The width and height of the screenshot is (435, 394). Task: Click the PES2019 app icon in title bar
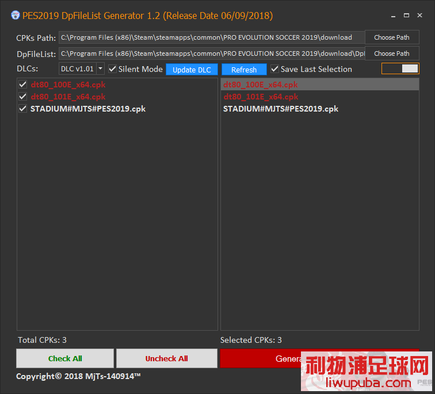(16, 16)
